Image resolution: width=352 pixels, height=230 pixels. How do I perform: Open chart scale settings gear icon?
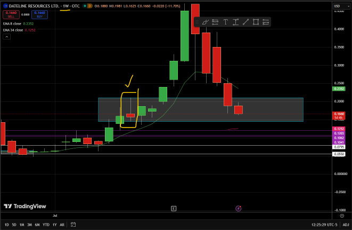342,216
